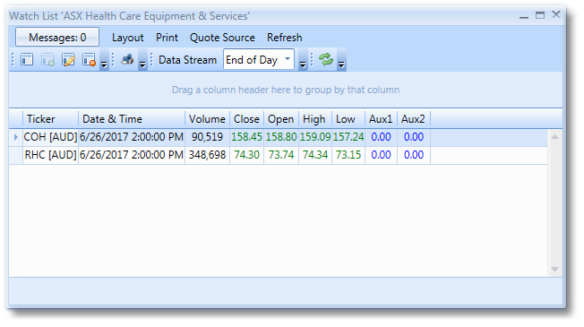Click the Aux1 value in the RHC row
The image size is (584, 327).
pyautogui.click(x=381, y=155)
